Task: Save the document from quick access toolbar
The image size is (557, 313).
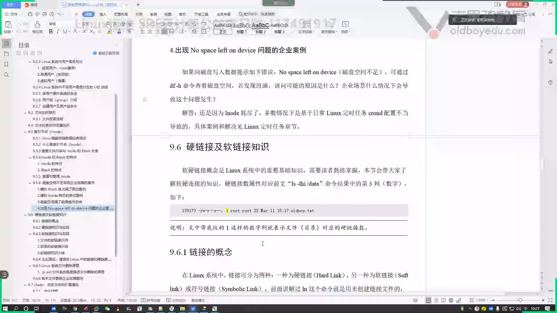Action: (x=30, y=14)
